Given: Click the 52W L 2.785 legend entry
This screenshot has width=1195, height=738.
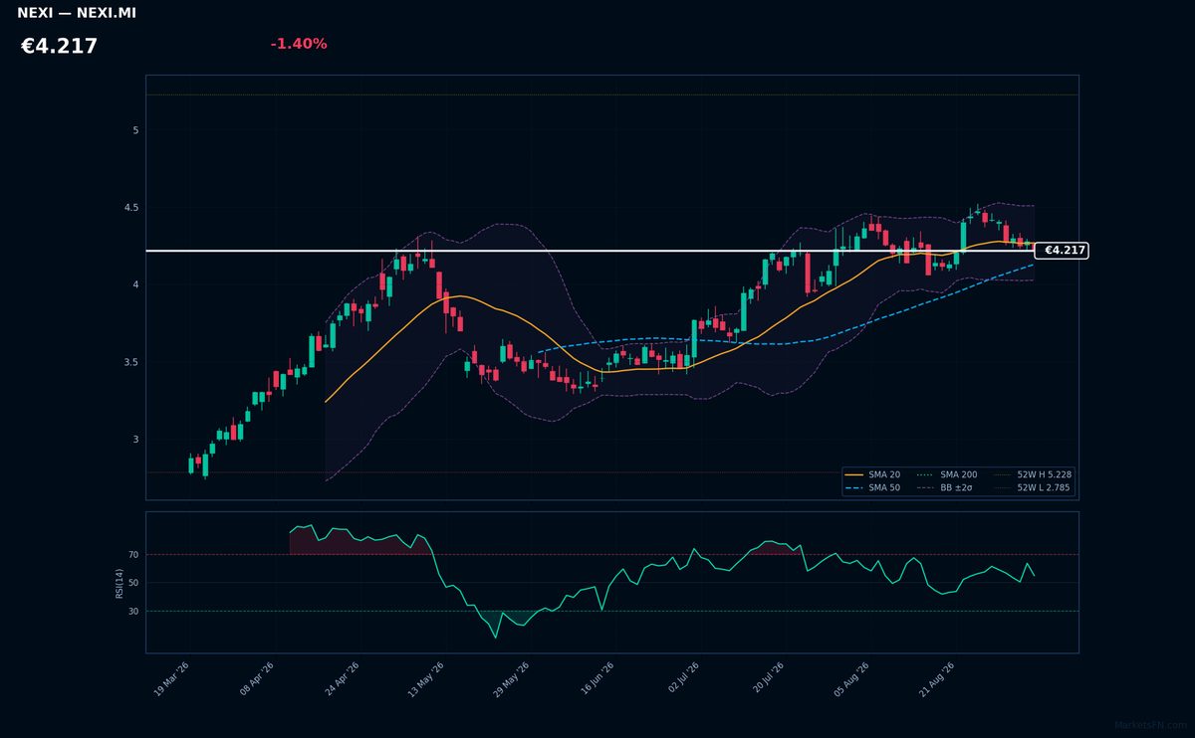Looking at the screenshot, I should point(1033,488).
